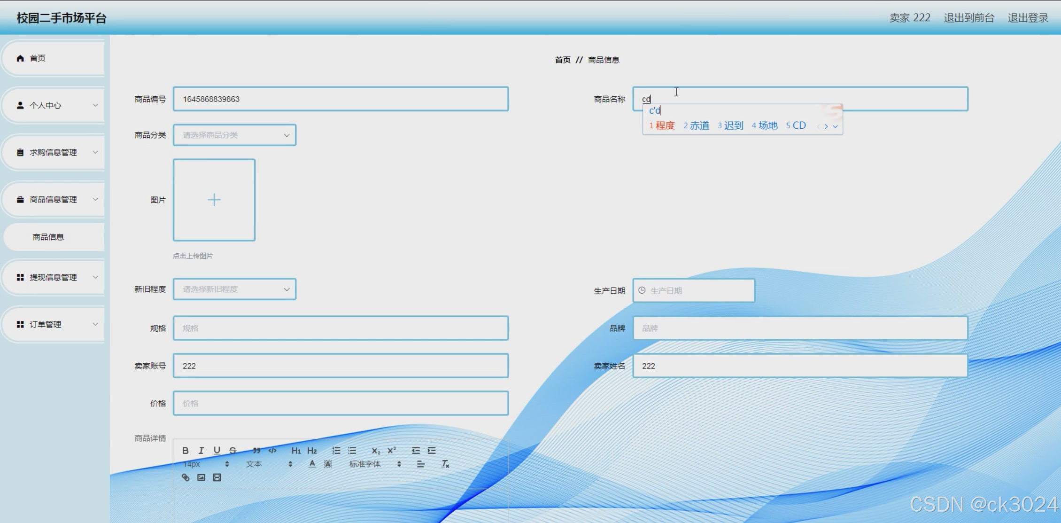Toggle underline formatting in editor
The width and height of the screenshot is (1061, 523).
217,451
